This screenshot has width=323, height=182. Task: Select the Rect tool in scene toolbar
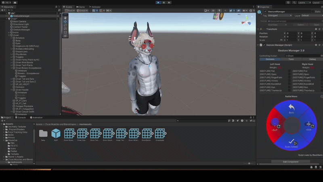pos(65,32)
